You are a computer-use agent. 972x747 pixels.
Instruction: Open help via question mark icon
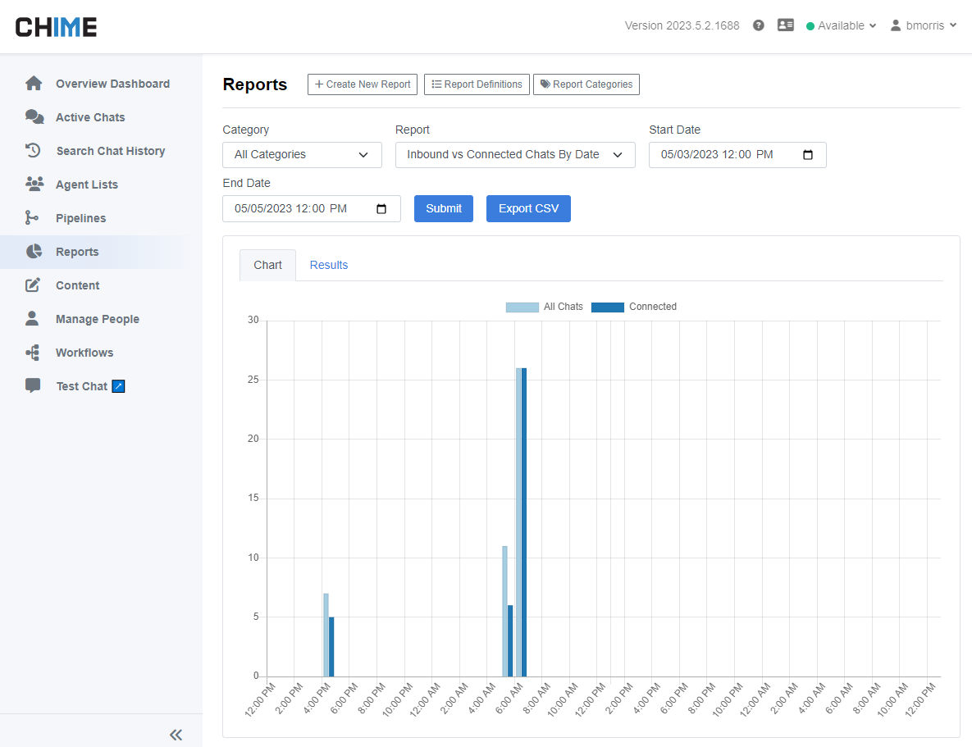(759, 25)
